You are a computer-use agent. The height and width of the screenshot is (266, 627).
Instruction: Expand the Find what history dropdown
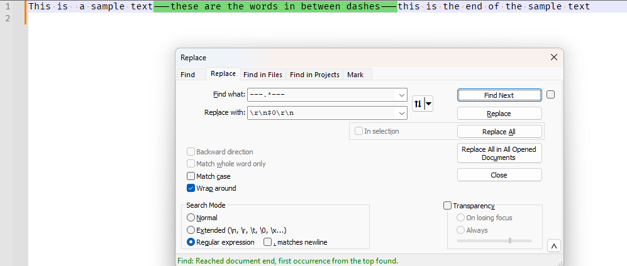pyautogui.click(x=402, y=95)
